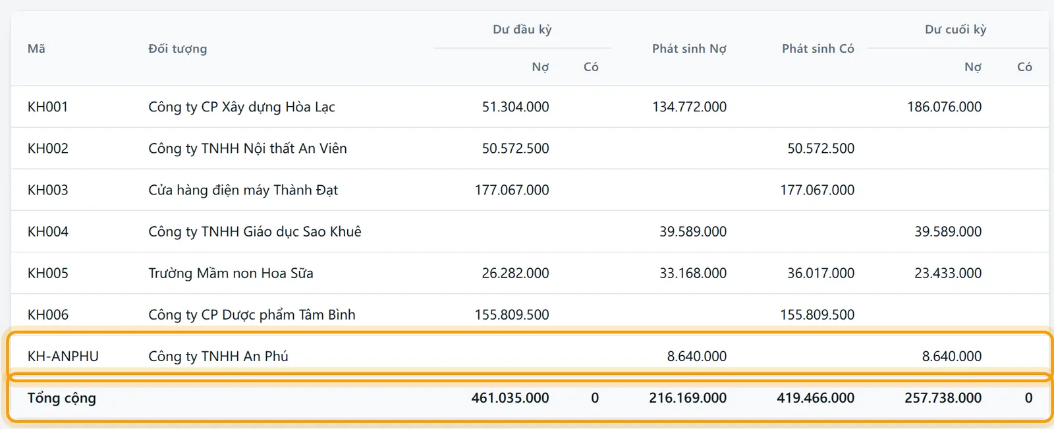Viewport: 1054px width, 429px height.
Task: Select the 'Dư cuối kỳ' group header
Action: [955, 30]
